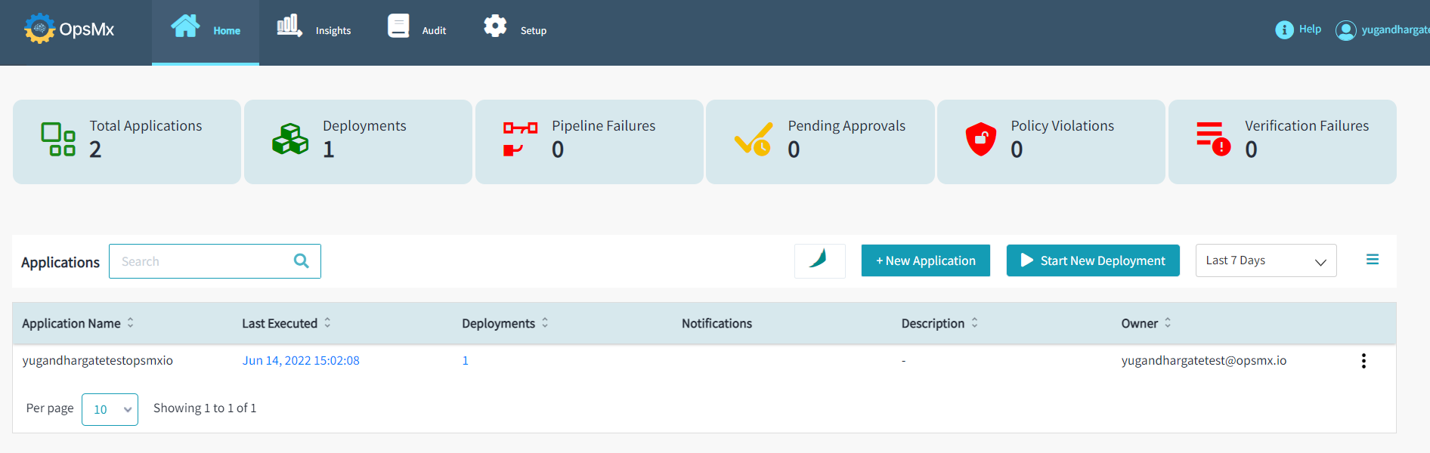Click the green leaf icon button
This screenshot has width=1430, height=453.
(x=819, y=260)
